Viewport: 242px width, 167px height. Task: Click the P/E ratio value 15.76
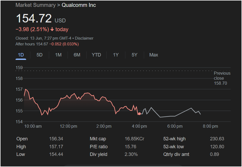pyautogui.click(x=130, y=147)
